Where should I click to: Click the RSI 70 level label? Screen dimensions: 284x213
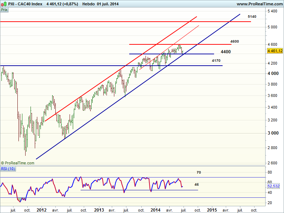point(199,173)
